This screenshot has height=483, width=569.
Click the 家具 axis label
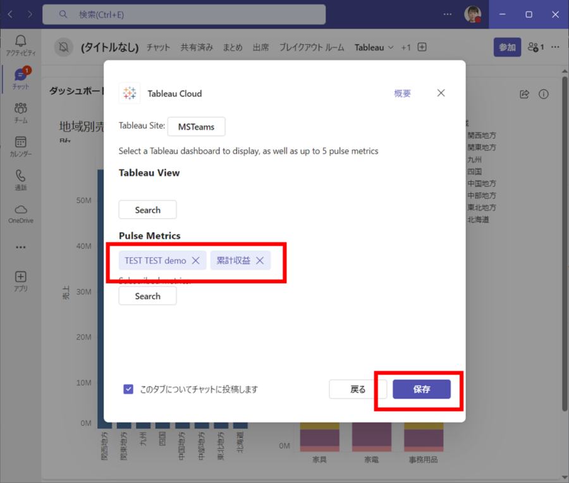tap(319, 460)
